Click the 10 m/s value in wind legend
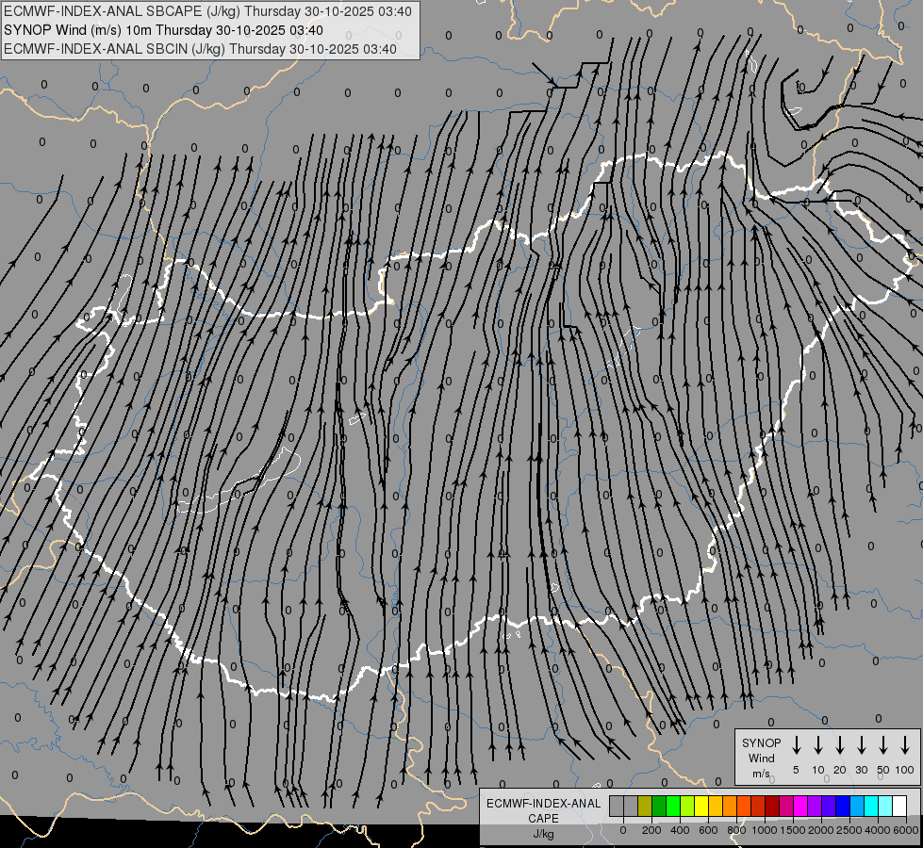 click(817, 770)
